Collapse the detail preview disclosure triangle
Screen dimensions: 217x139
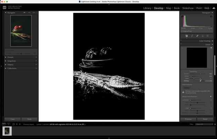click(211, 48)
